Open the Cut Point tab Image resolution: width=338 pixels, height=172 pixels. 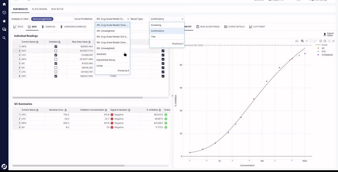257,27
